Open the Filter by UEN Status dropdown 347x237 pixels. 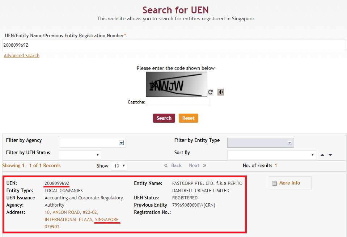pyautogui.click(x=80, y=155)
